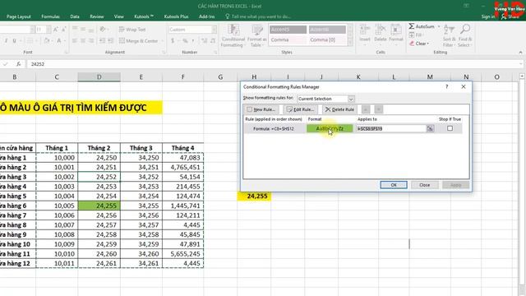Click the Increase Decimal icon
The width and height of the screenshot is (526, 296).
coord(204,41)
